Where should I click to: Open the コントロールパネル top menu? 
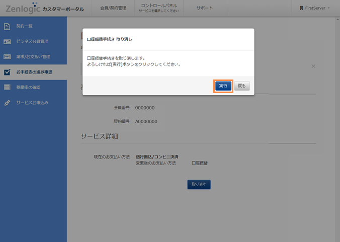[159, 8]
